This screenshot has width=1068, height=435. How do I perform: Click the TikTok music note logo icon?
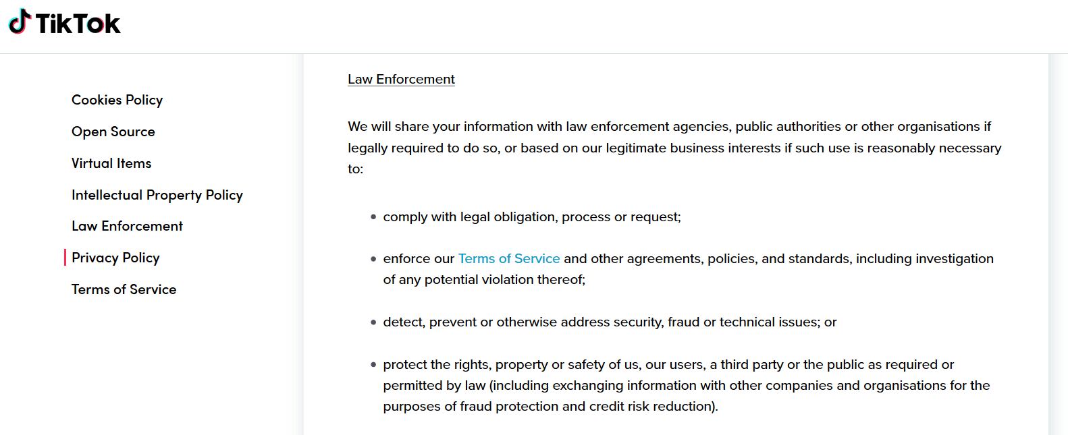pyautogui.click(x=20, y=22)
